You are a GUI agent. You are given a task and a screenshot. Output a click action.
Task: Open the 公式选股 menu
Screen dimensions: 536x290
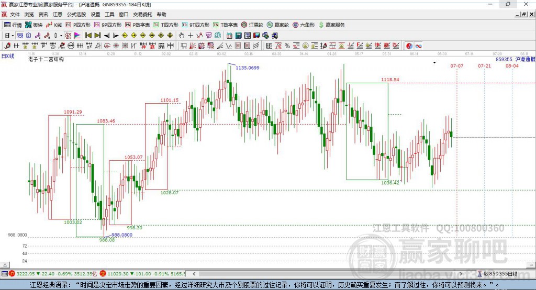(x=76, y=14)
